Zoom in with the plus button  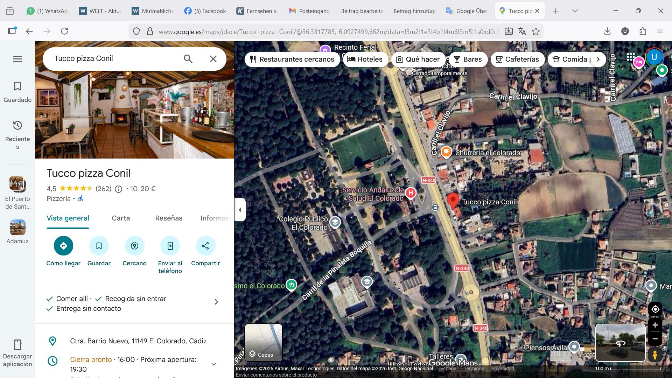click(655, 325)
